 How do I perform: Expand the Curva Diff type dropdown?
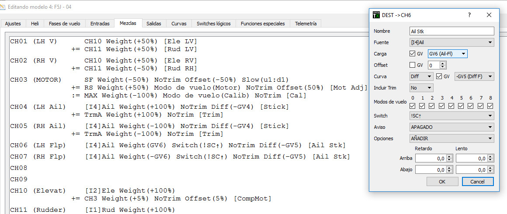click(421, 76)
